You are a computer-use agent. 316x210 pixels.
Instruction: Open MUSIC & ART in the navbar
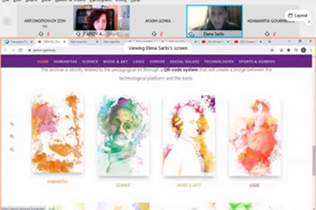tap(115, 62)
